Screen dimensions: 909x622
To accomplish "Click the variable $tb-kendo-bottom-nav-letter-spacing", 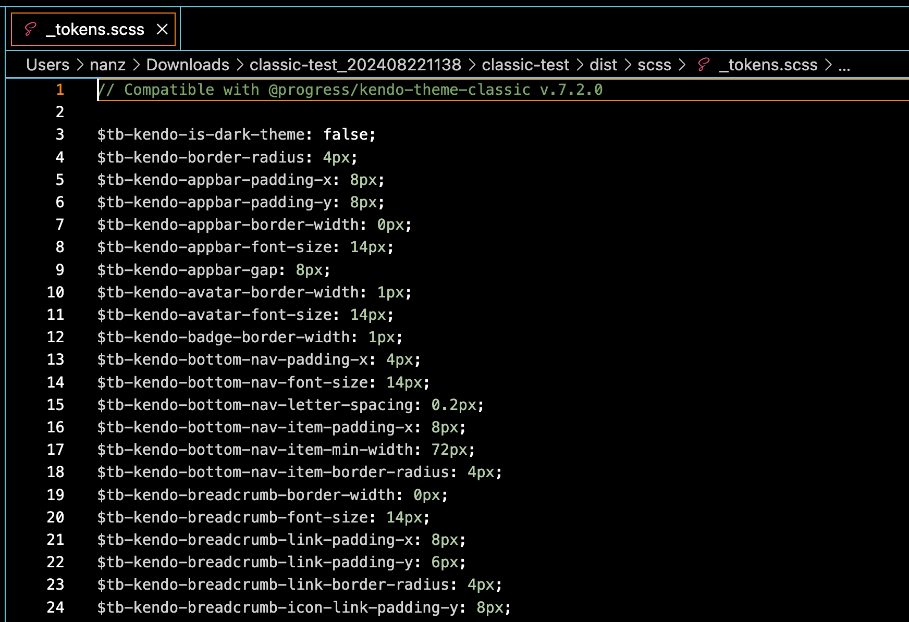I will point(255,405).
